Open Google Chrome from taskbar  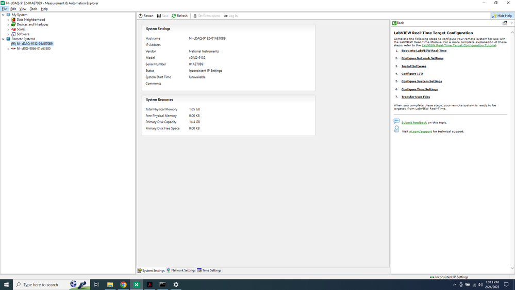123,284
